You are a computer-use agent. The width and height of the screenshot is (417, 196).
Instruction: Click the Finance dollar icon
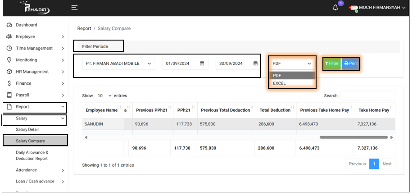tap(9, 83)
